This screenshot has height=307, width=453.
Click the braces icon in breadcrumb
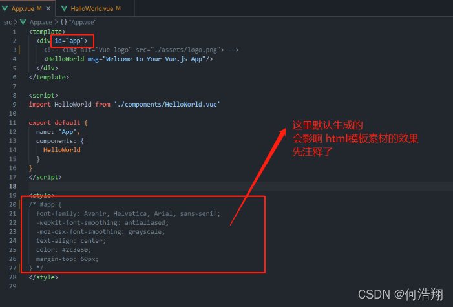tap(63, 22)
